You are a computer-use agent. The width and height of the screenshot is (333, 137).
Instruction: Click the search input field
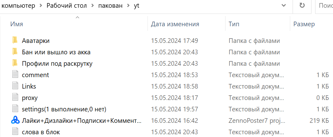tap(325, 6)
